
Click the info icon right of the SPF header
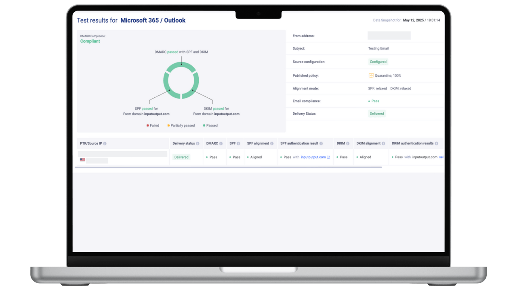(238, 143)
